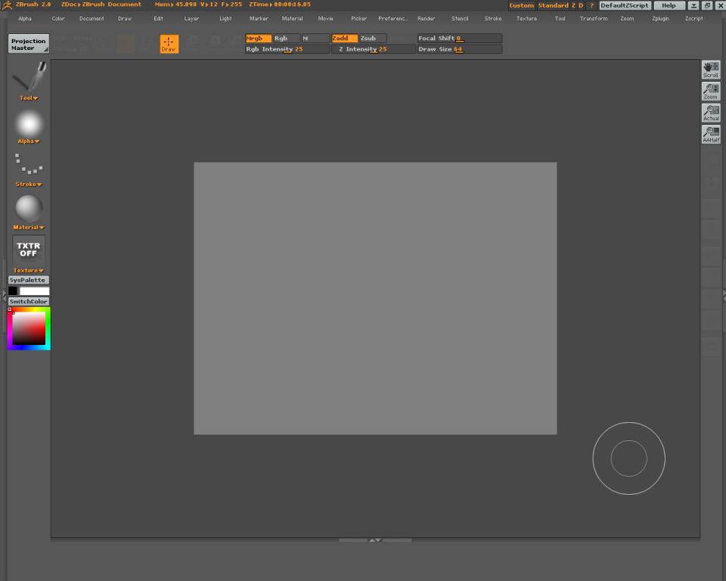Click the Actual size icon
This screenshot has height=581, width=726.
tap(711, 113)
